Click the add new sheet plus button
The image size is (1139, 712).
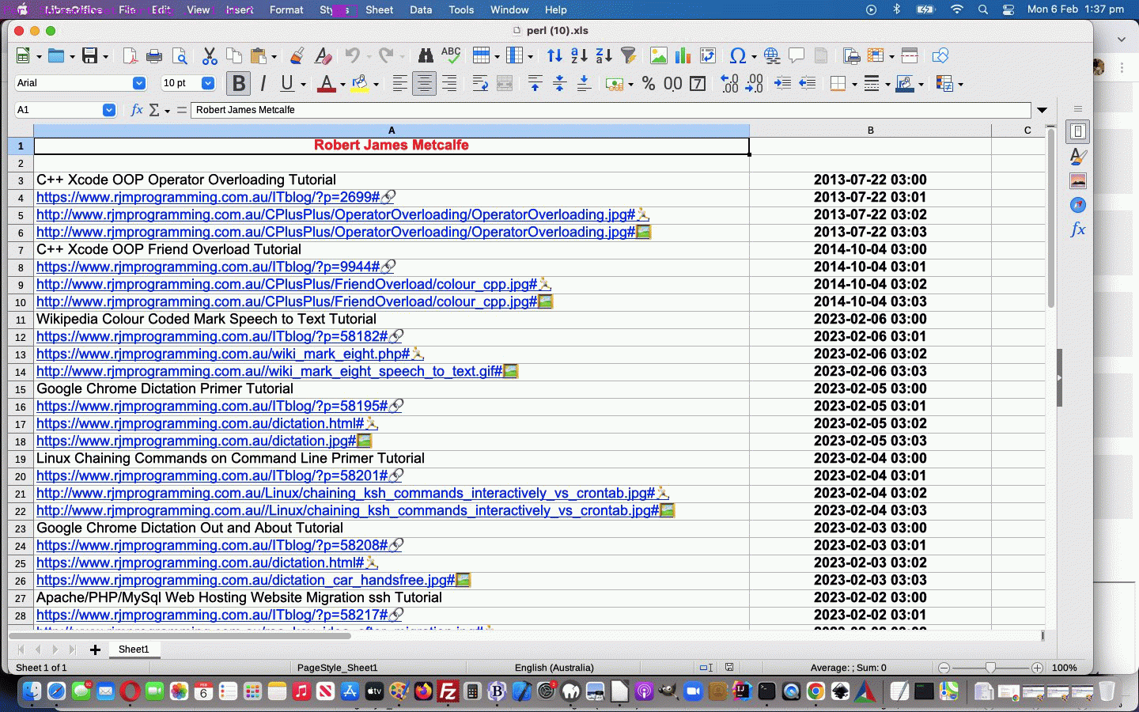click(x=95, y=650)
